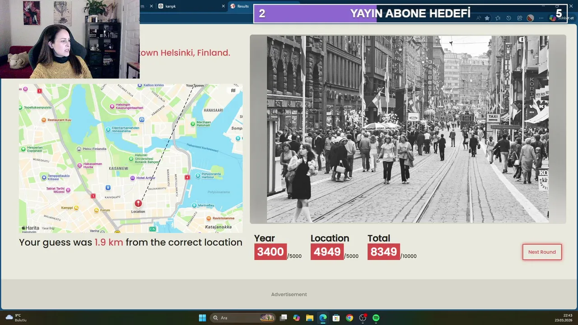Click the Location score 4949
578x325 pixels.
click(327, 252)
